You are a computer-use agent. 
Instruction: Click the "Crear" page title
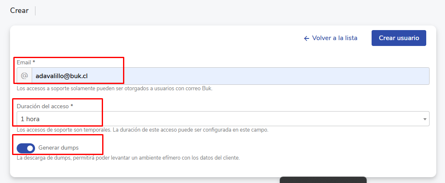coord(19,11)
